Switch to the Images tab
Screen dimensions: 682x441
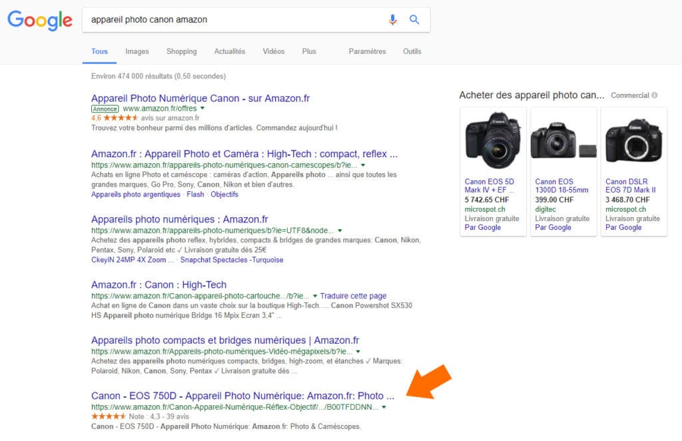(137, 51)
